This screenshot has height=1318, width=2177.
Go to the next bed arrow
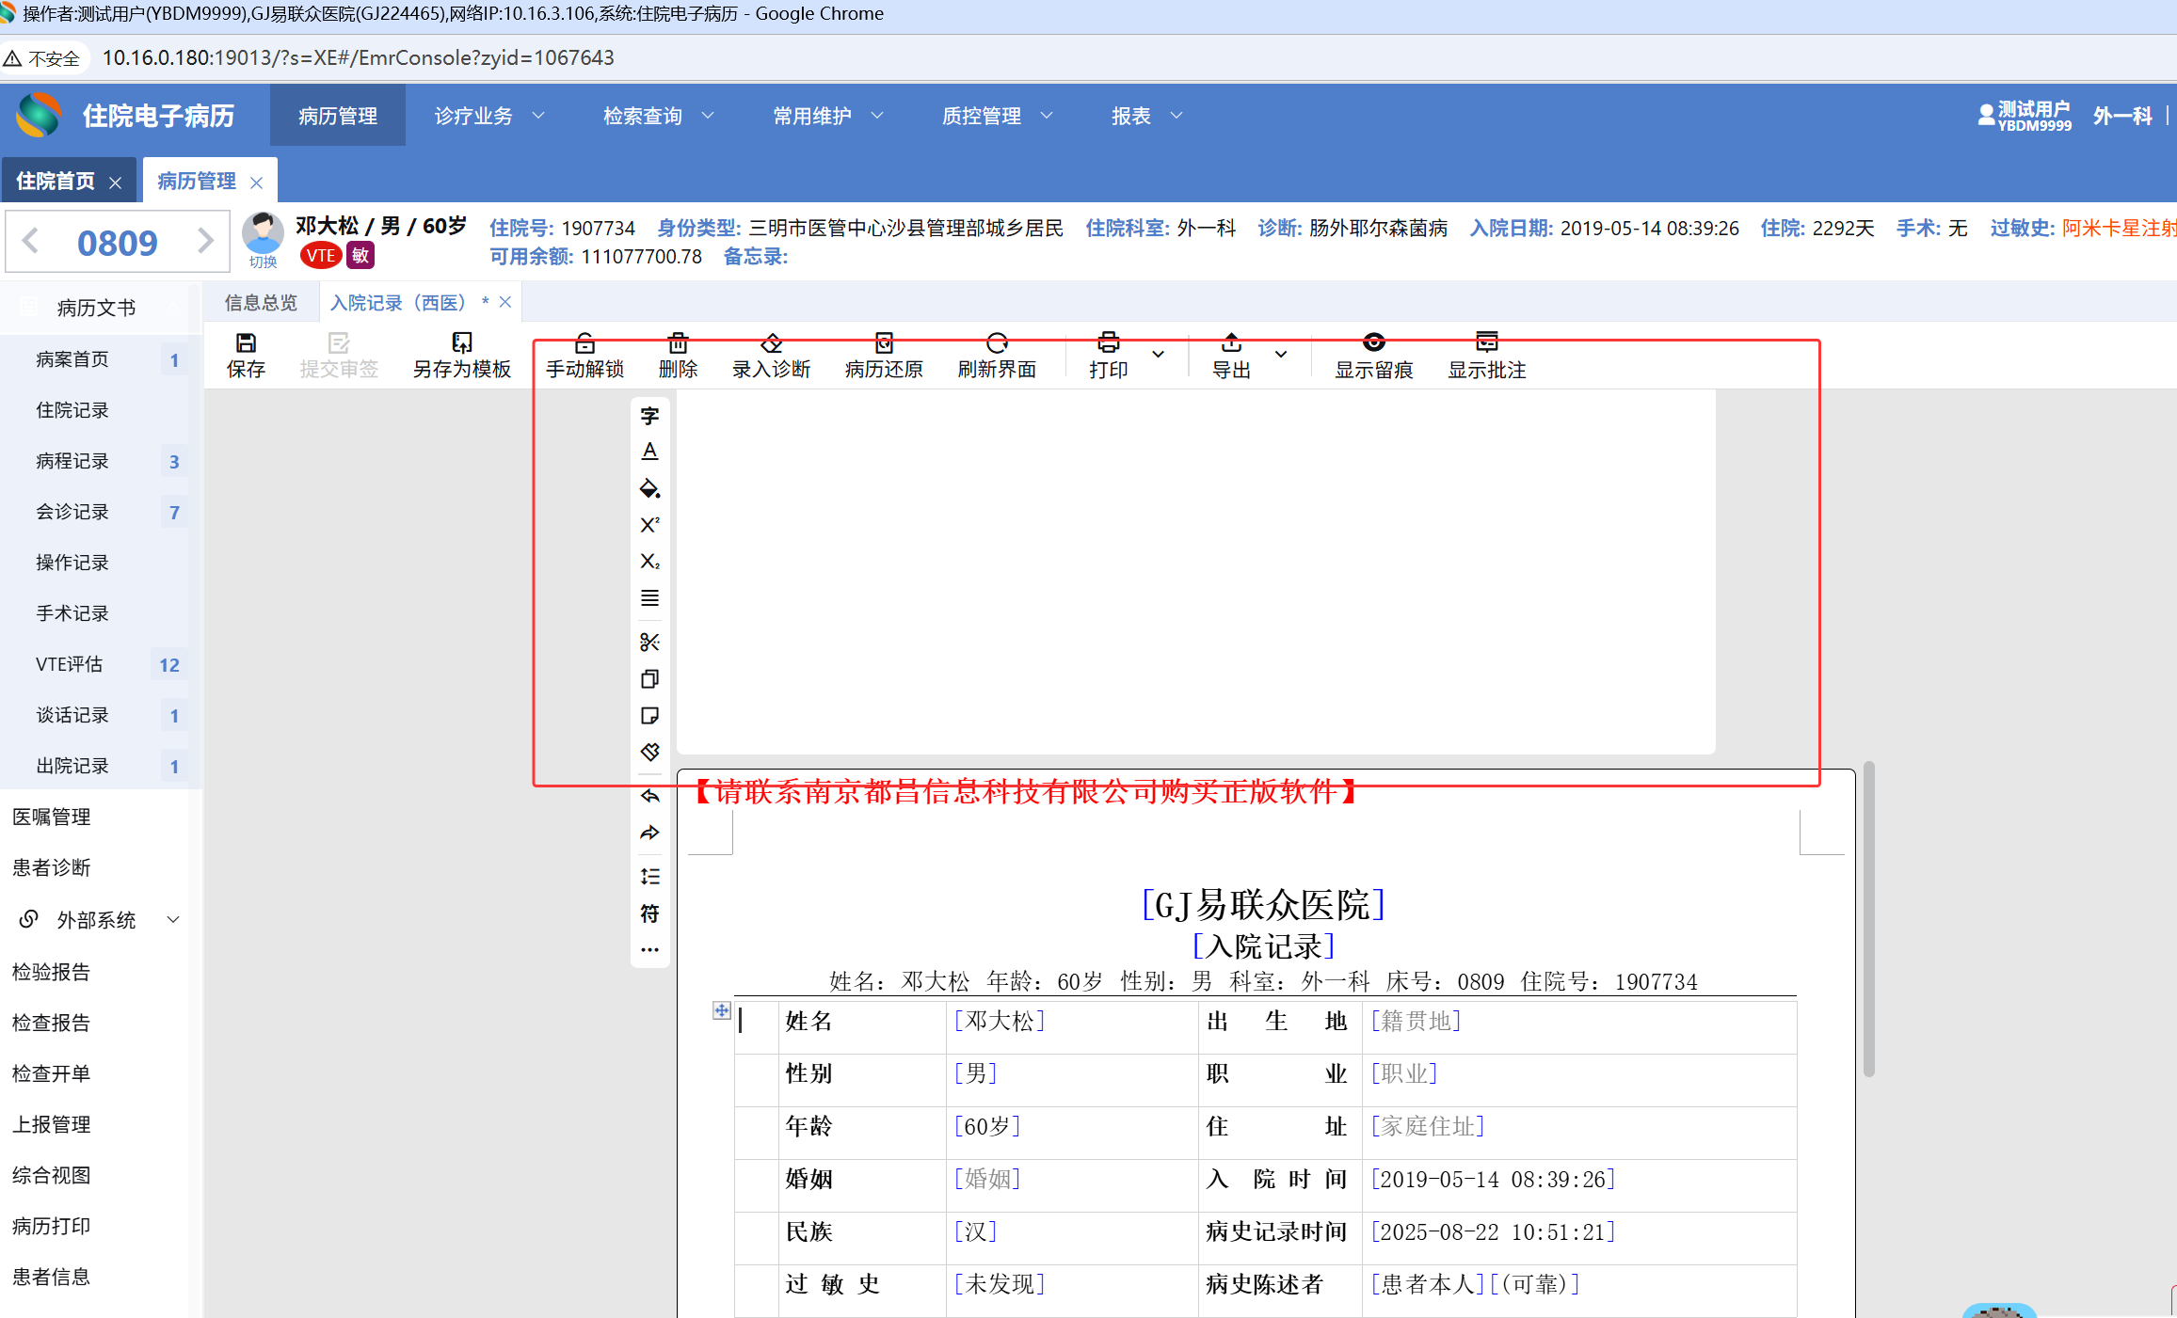[x=205, y=242]
